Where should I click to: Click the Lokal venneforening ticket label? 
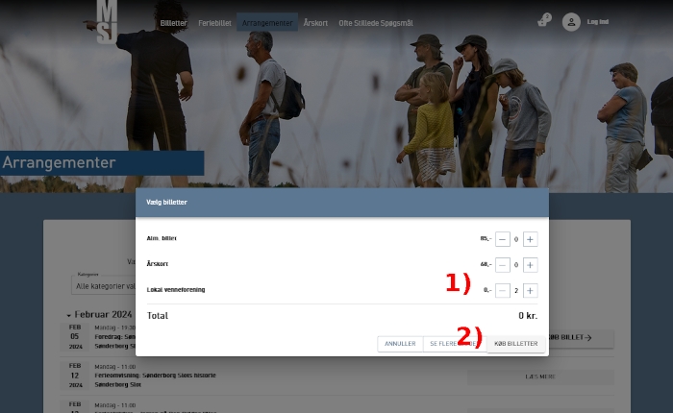(x=176, y=290)
